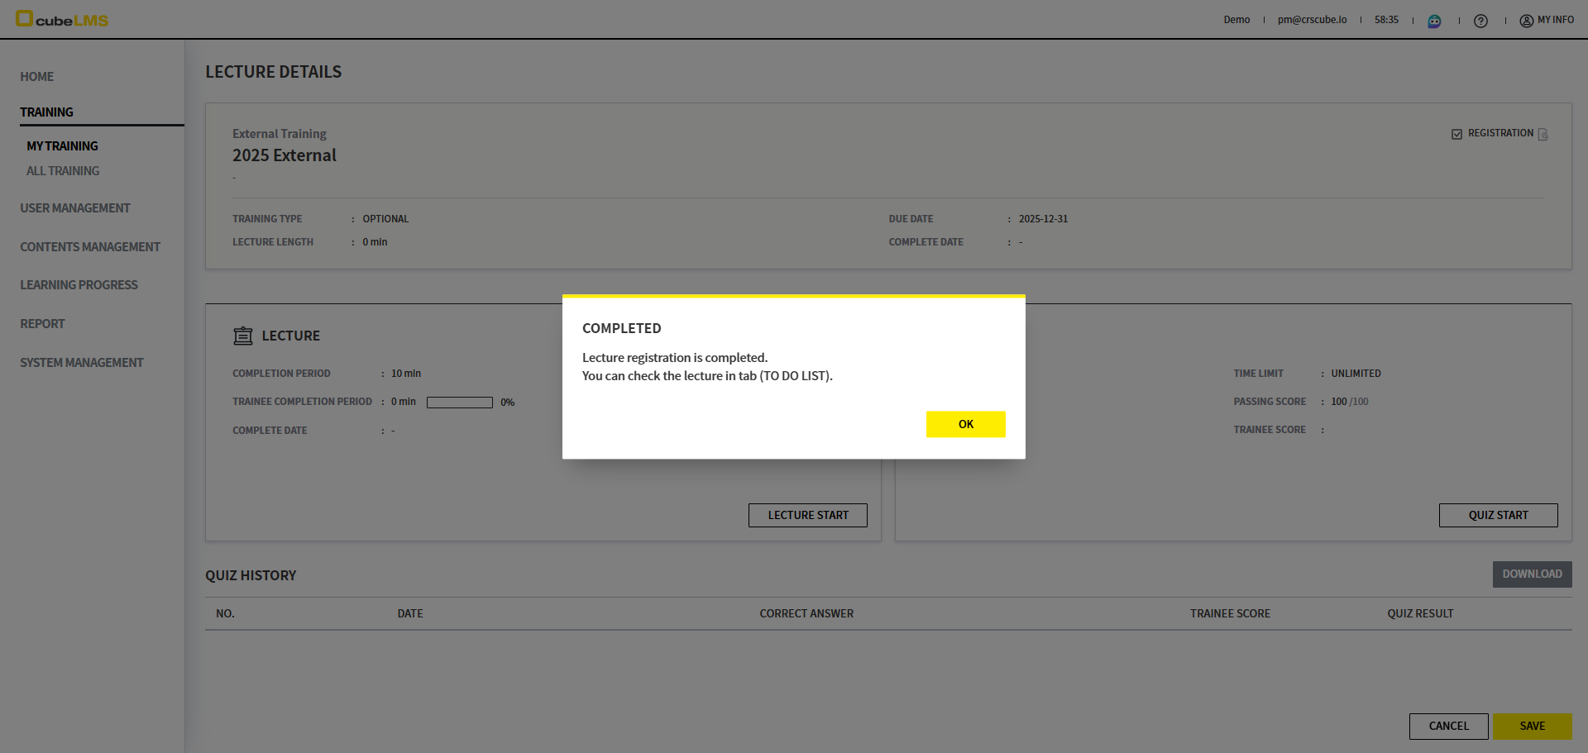This screenshot has height=753, width=1588.
Task: Open ALL TRAINING submenu item
Action: pos(63,171)
